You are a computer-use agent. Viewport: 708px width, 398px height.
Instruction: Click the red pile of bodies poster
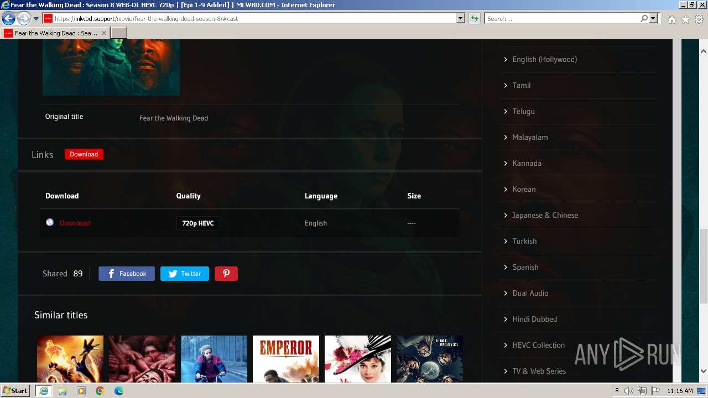pyautogui.click(x=142, y=359)
